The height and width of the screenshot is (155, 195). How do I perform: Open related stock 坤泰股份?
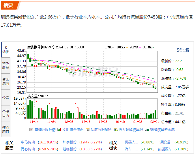click(70, 142)
